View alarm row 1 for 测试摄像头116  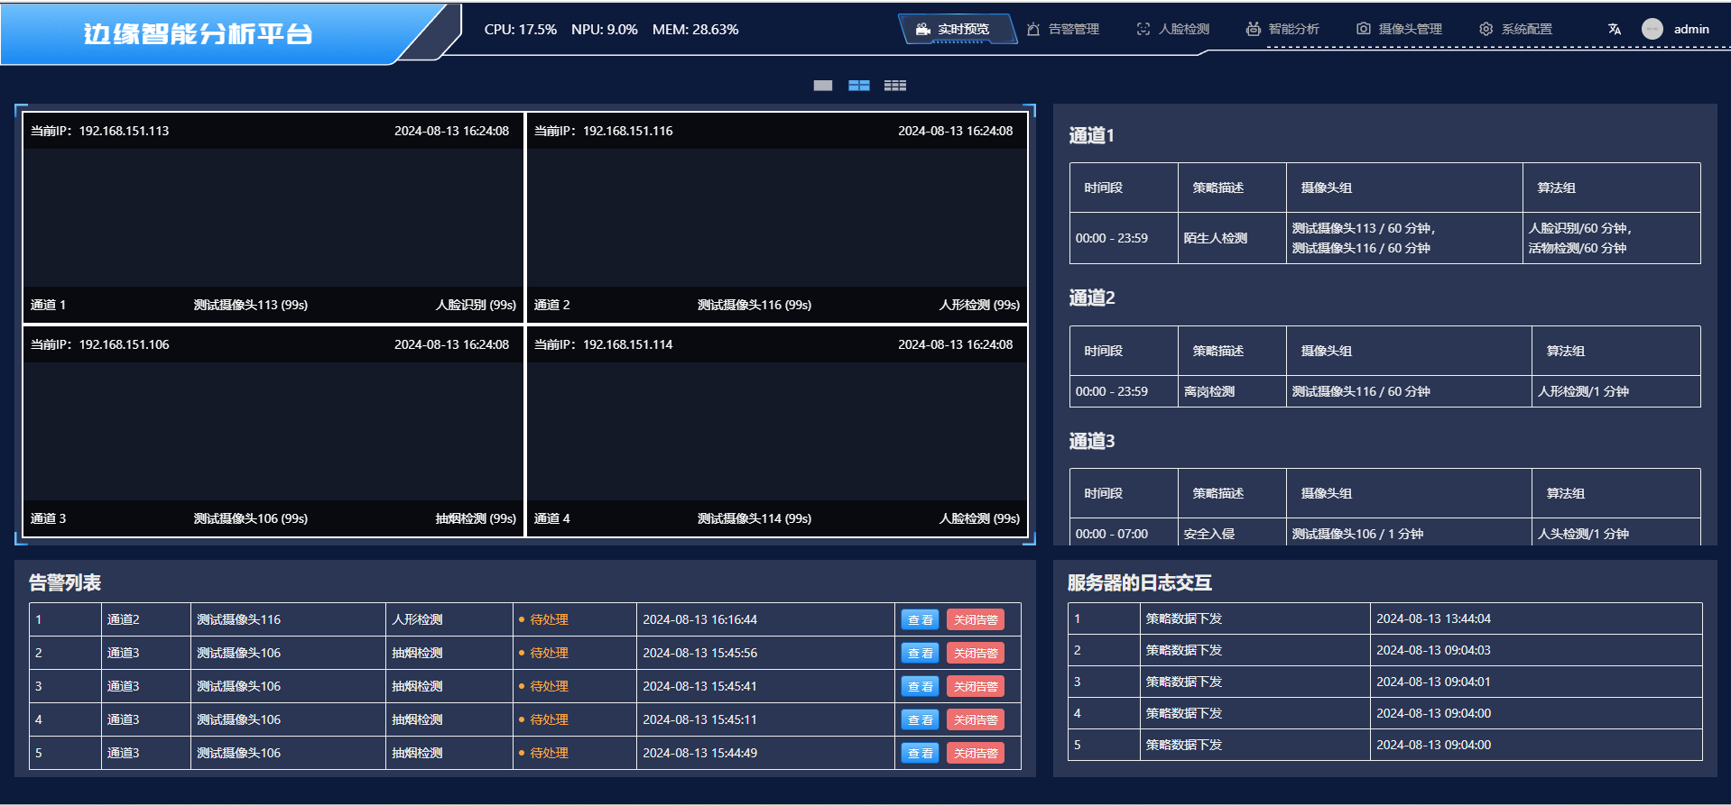click(x=920, y=620)
